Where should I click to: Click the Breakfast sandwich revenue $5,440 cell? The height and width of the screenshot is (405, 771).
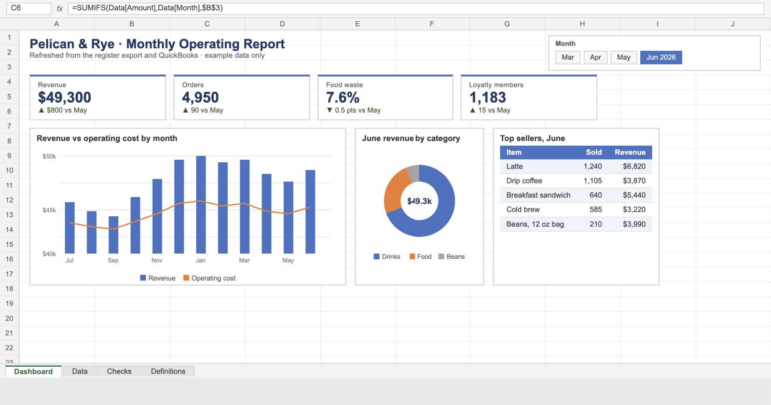[635, 195]
